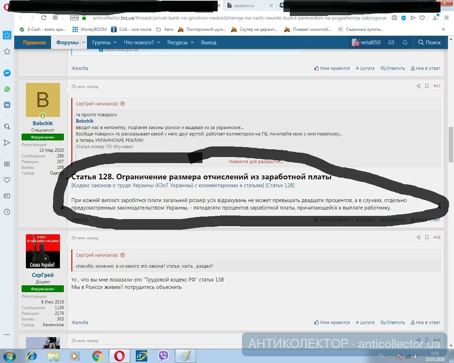454x363 pixels.
Task: Click Ответить on СерГрей's post
Action: point(393,322)
